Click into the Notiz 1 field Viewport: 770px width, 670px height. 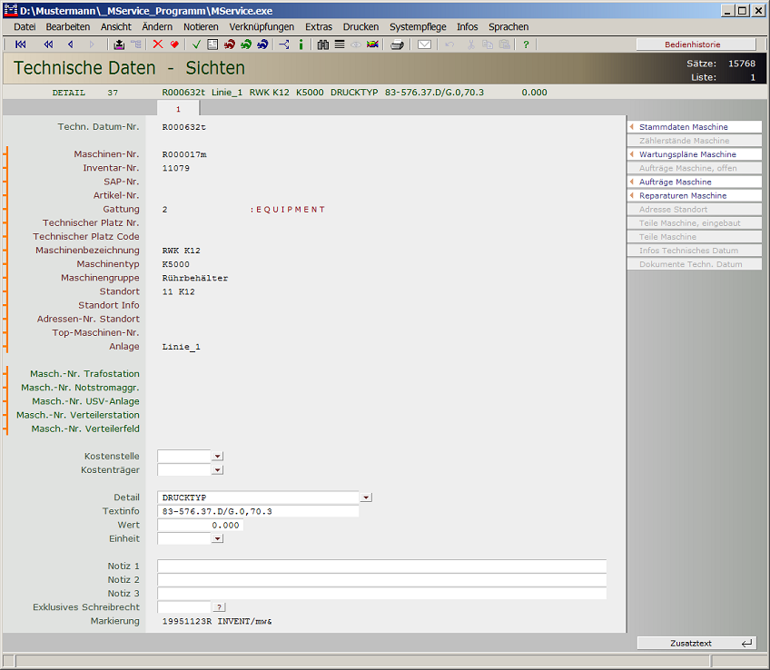[x=381, y=567]
